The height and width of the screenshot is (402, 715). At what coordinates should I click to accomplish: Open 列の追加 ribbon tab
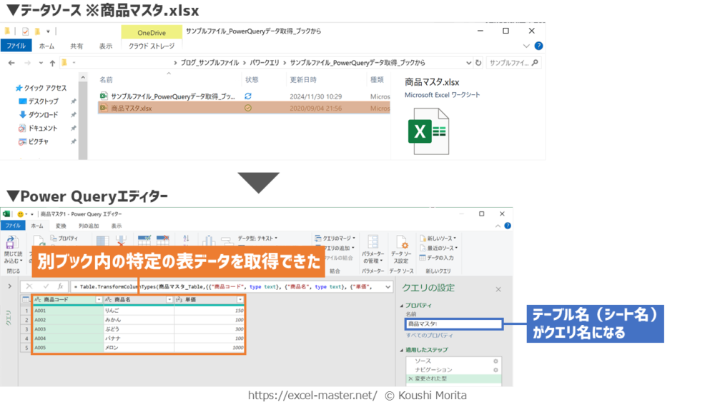(x=89, y=226)
